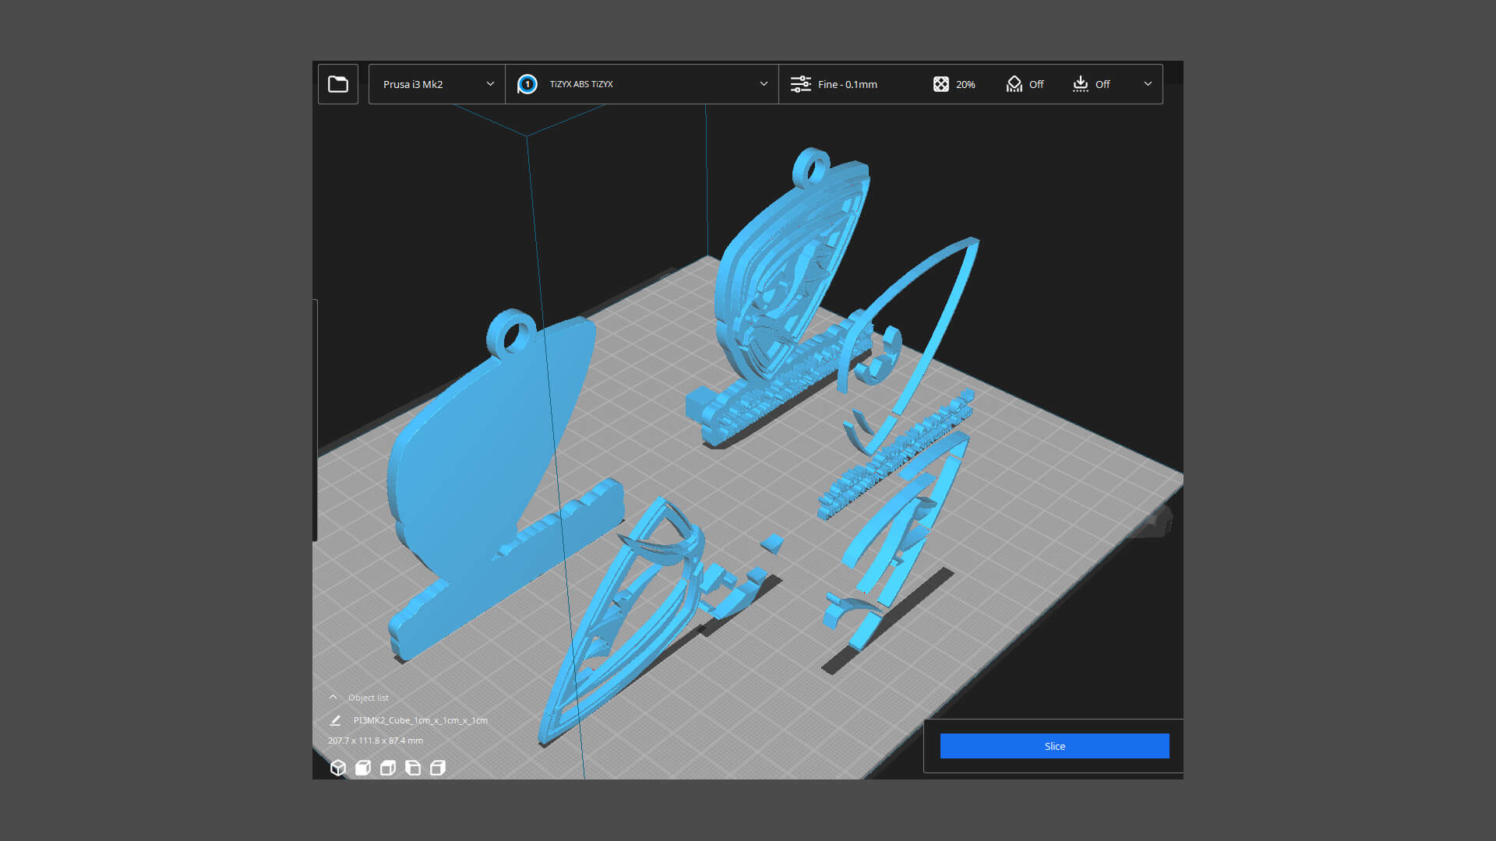Screen dimensions: 1496x841
Task: Switch to front view cube icon
Action: [363, 768]
